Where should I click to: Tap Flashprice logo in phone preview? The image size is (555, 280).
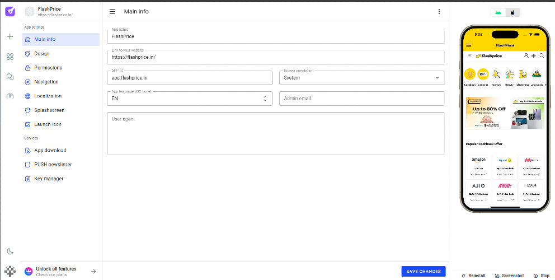[489, 56]
